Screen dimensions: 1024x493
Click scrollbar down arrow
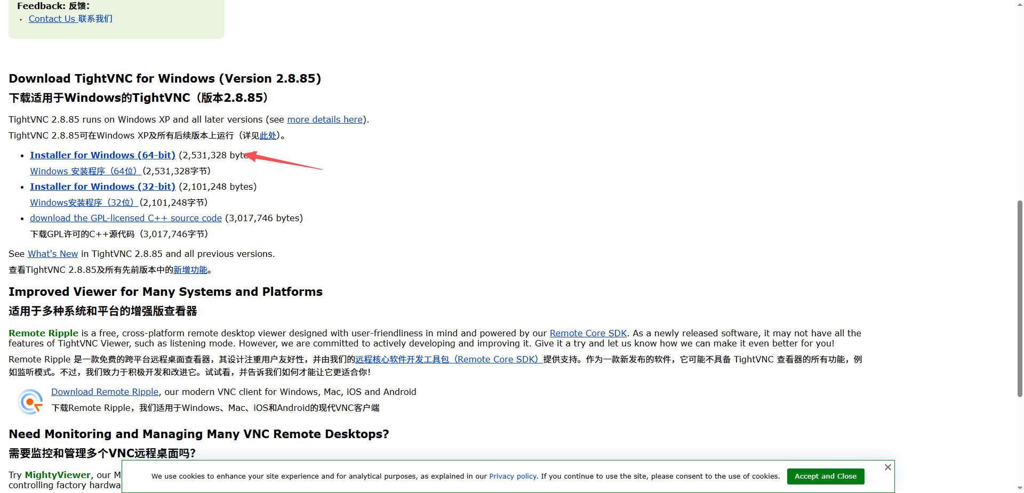tap(1020, 488)
